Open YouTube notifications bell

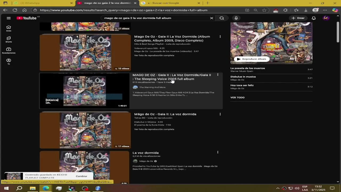(x=314, y=18)
